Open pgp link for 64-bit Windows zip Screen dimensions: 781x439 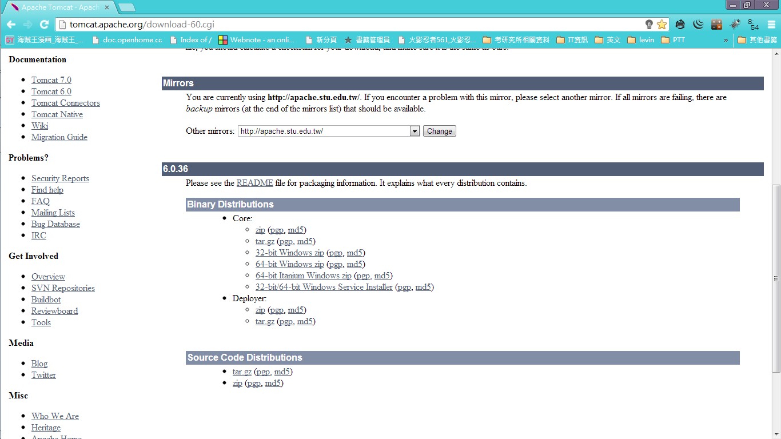(x=336, y=264)
